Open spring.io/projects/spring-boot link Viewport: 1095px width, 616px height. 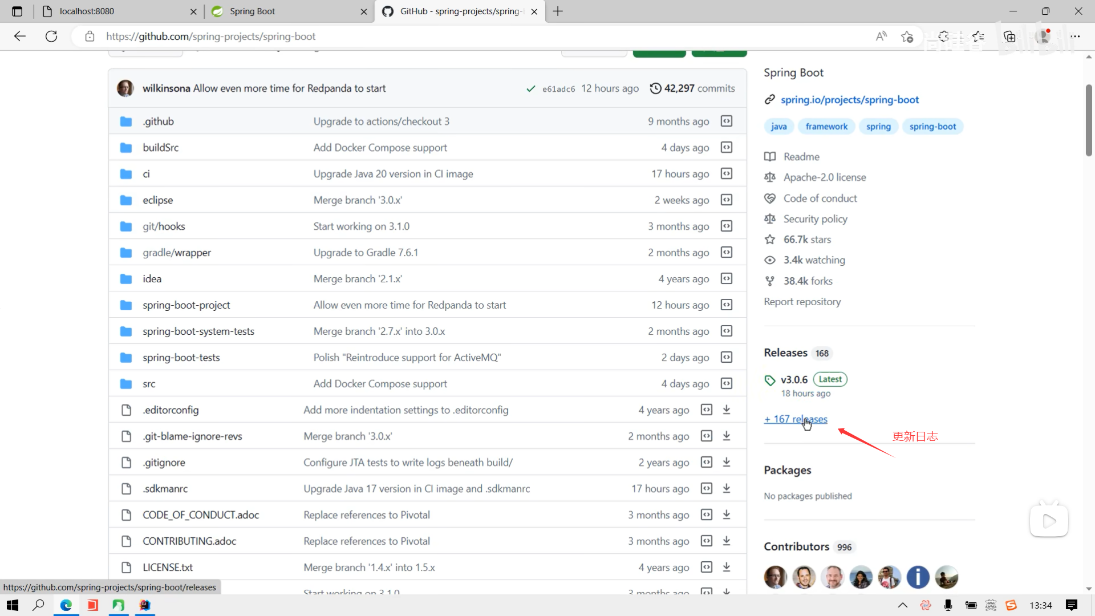pyautogui.click(x=849, y=100)
